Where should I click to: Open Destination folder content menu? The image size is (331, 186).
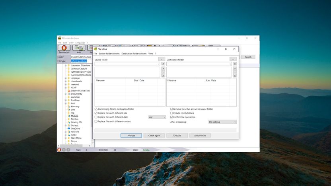[x=134, y=54]
